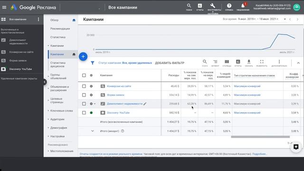Tick checkbox for Discovery- YouTube campaign
The image size is (304, 171).
84,113
